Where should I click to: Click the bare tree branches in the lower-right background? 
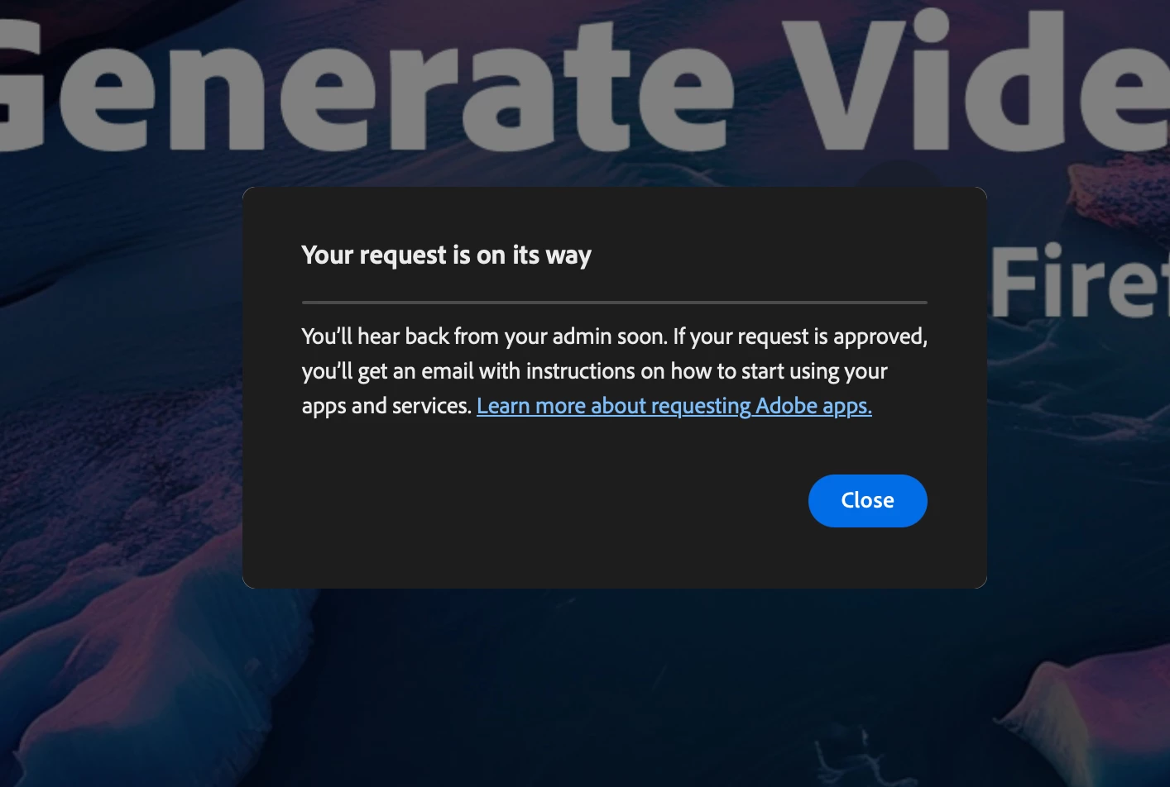(x=861, y=756)
